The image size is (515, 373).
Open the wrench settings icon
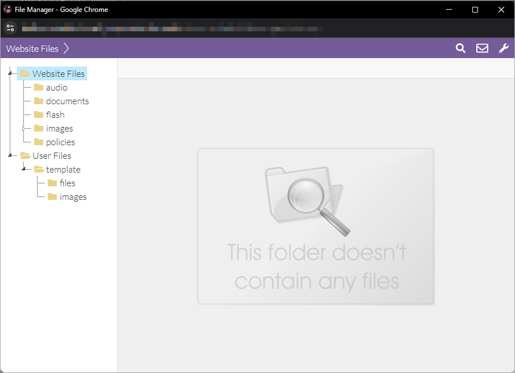point(504,48)
